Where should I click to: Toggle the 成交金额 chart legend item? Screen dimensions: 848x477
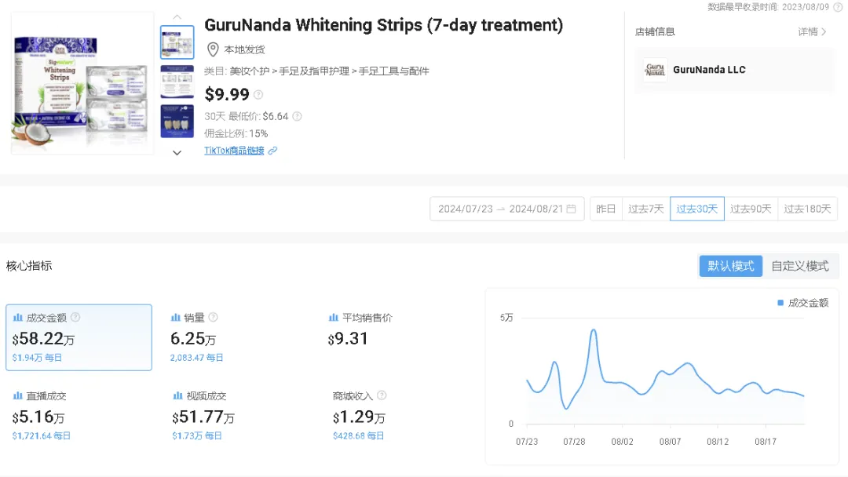point(802,303)
